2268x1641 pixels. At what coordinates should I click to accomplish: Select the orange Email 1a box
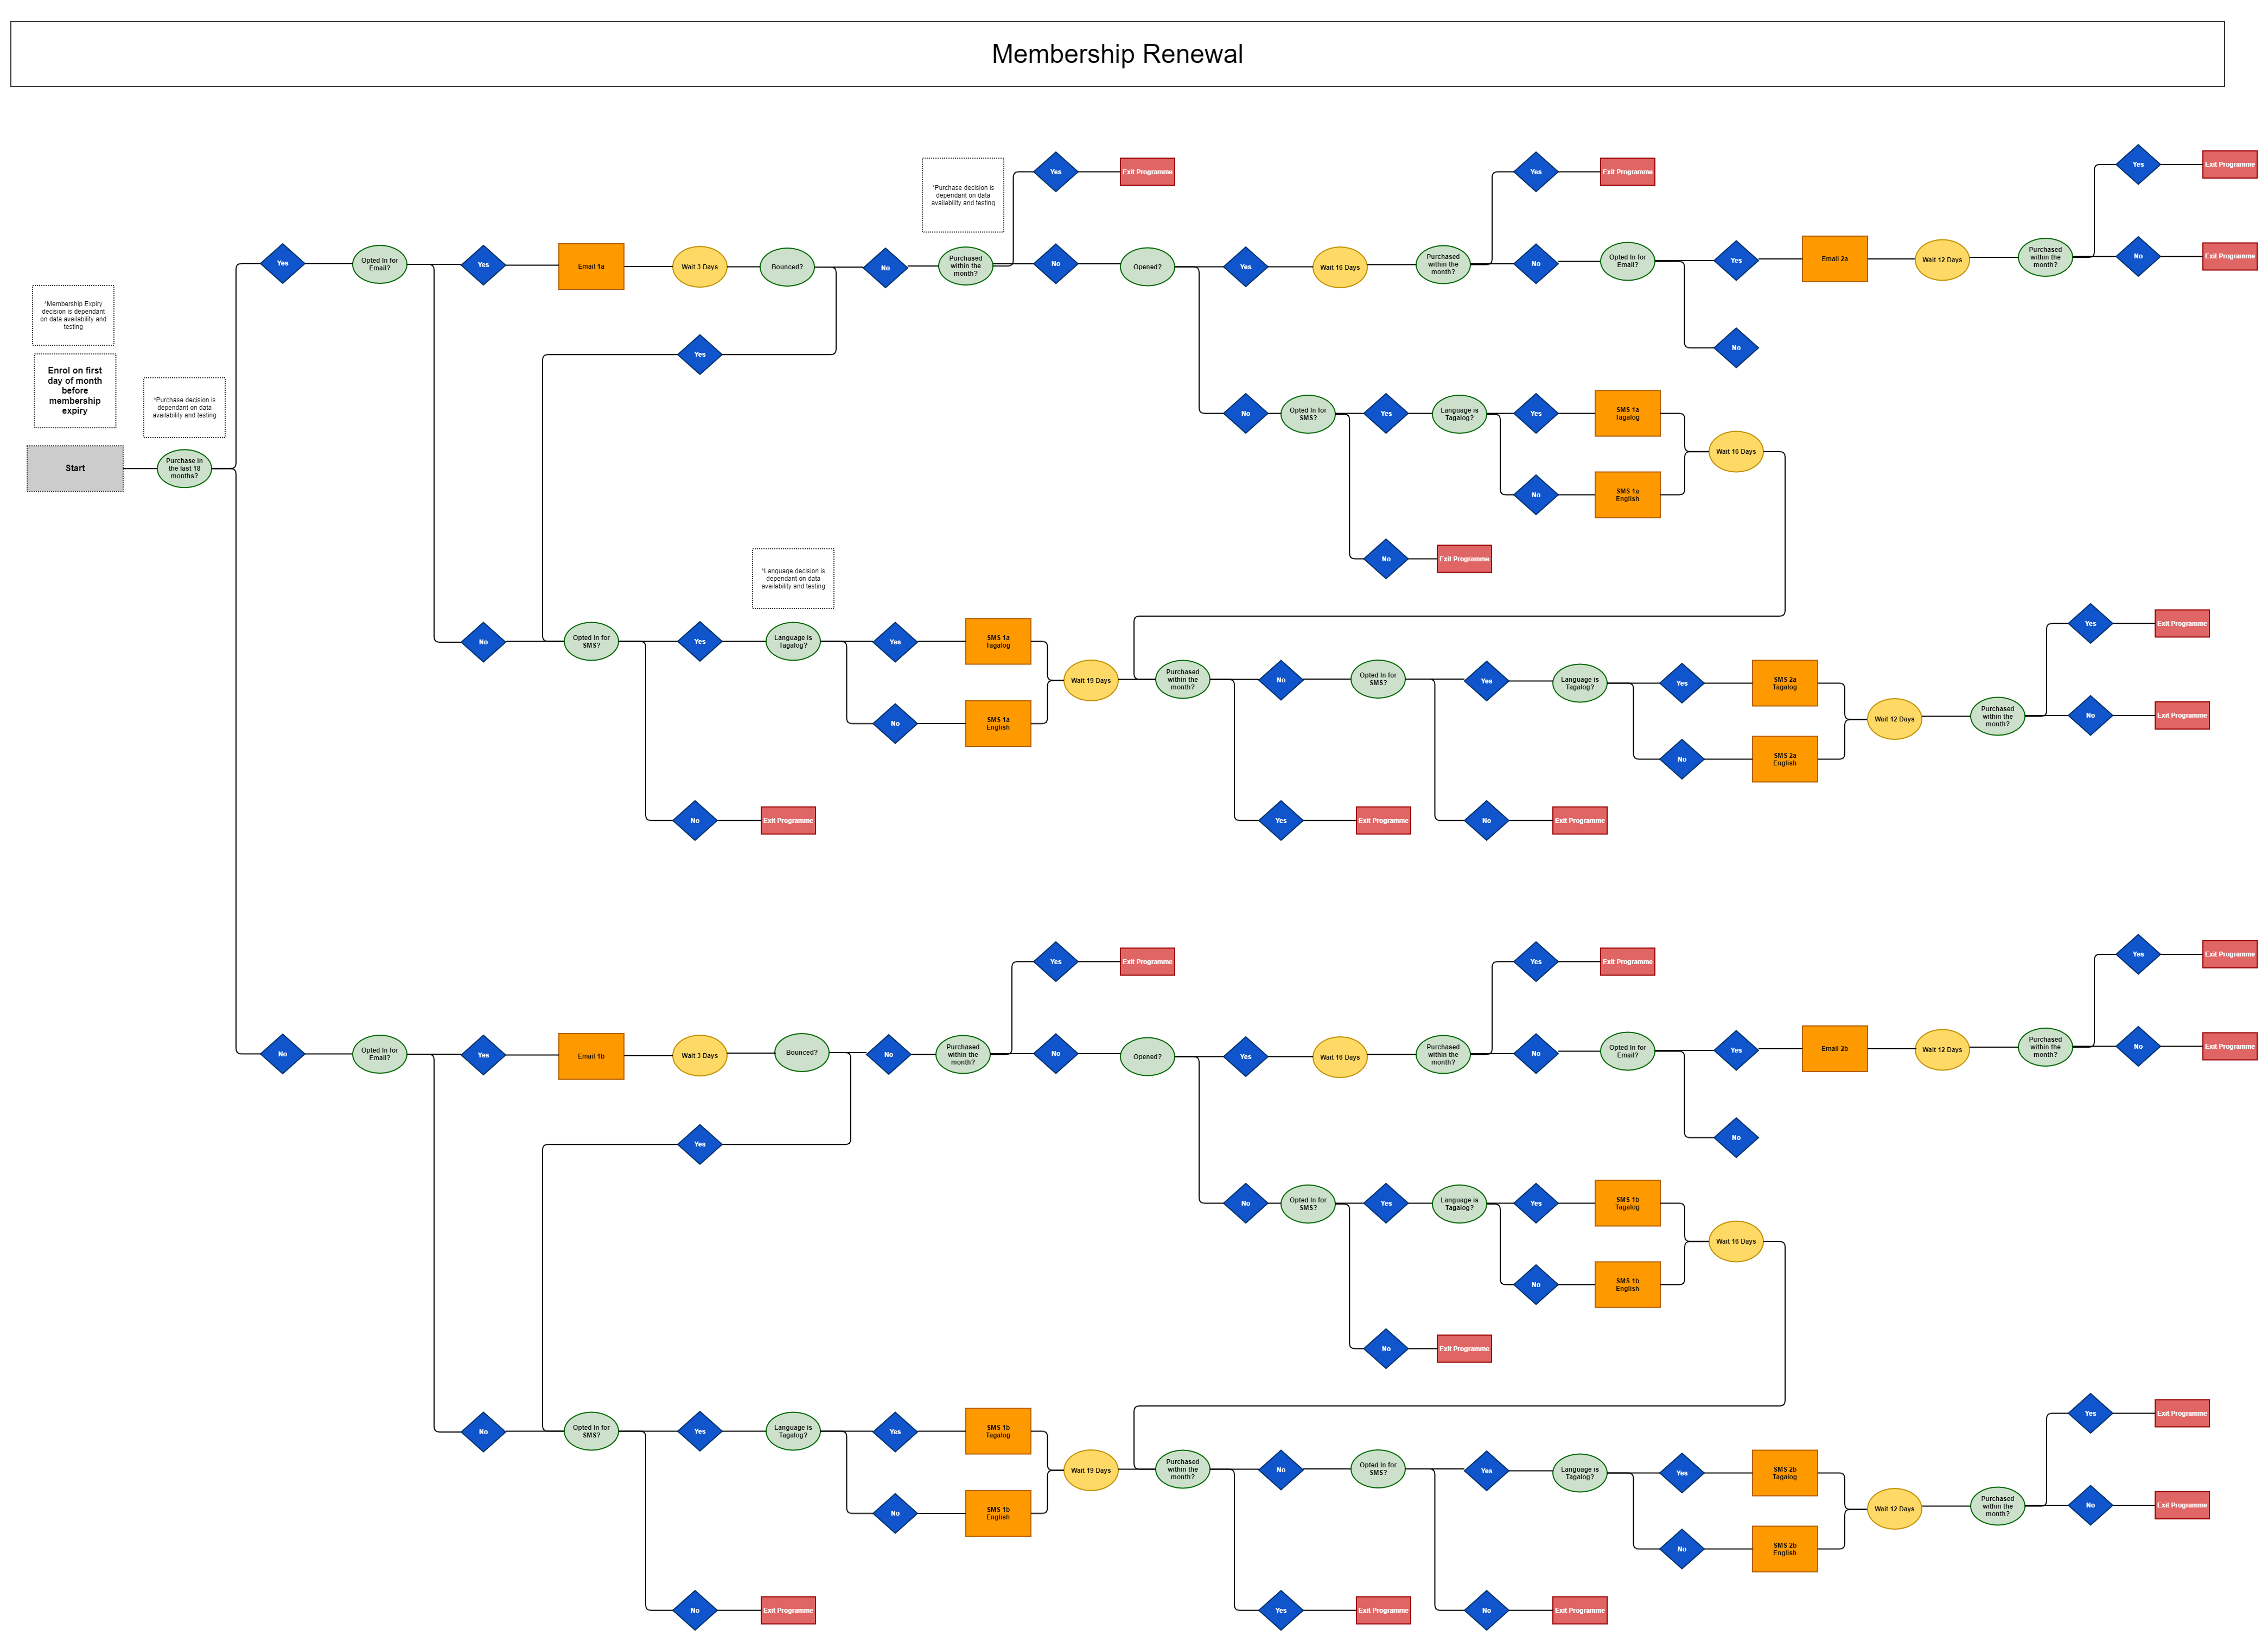coord(591,267)
